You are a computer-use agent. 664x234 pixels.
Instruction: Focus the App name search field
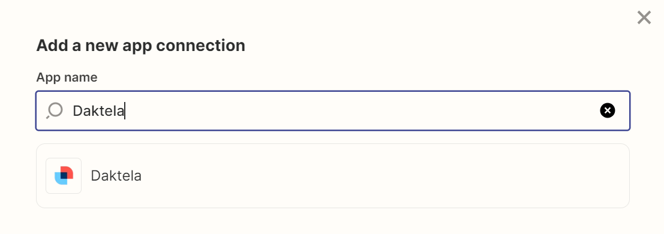[333, 110]
